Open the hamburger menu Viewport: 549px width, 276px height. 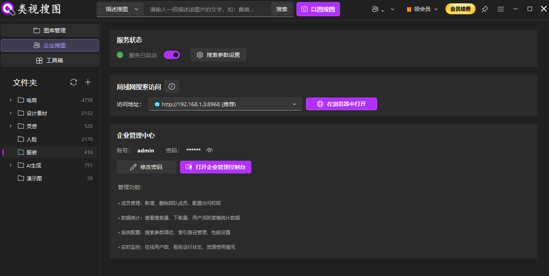point(500,9)
